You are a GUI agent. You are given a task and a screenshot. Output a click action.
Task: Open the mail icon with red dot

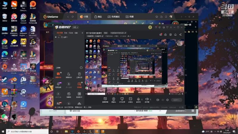point(156,27)
